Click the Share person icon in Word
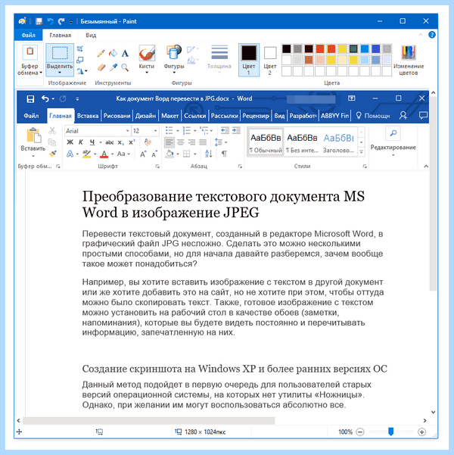Viewport: 454px width, 455px height. 403,116
